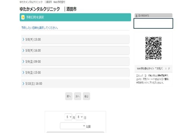The width and height of the screenshot is (191, 133).
Task: Click the chevron icon on 5/8(木) 15:00
Action: coord(23,39)
